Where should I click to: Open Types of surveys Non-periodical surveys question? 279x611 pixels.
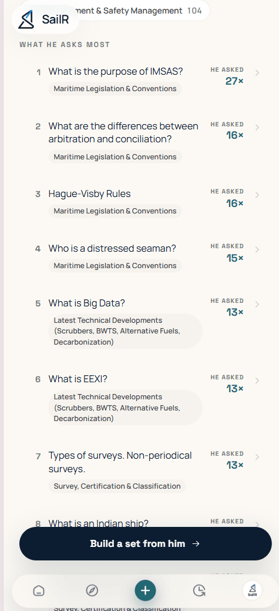(x=120, y=462)
